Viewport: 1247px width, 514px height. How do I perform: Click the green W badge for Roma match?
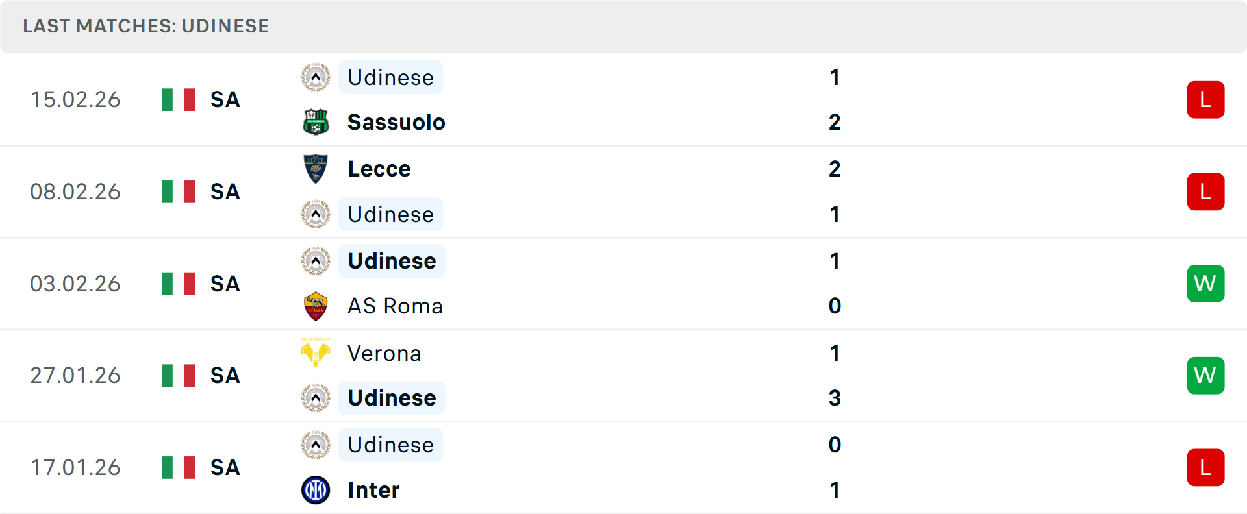pos(1205,284)
